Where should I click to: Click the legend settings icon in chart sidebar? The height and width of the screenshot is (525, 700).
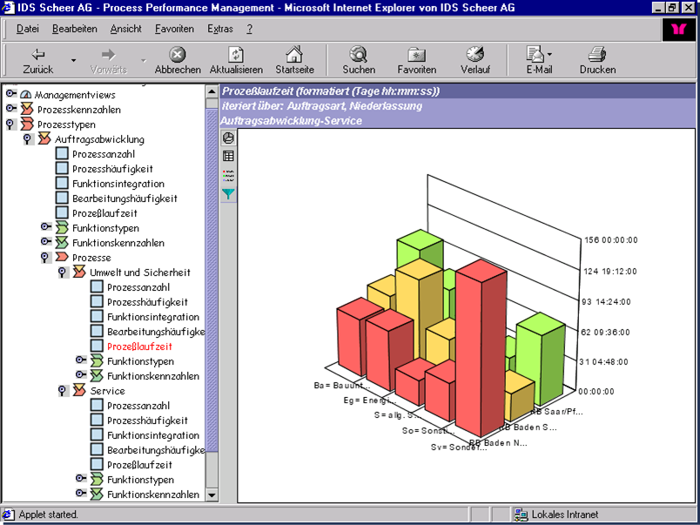point(228,174)
